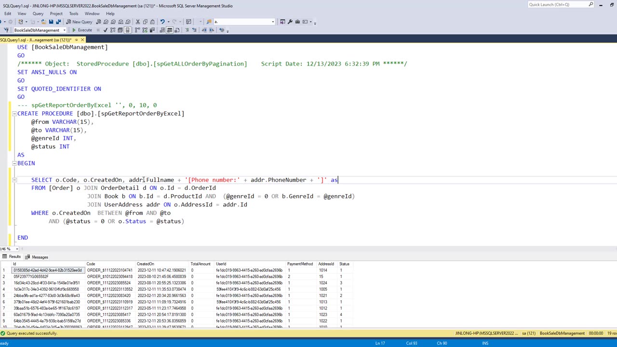Click Uncomment selected lines icon

tap(194, 30)
